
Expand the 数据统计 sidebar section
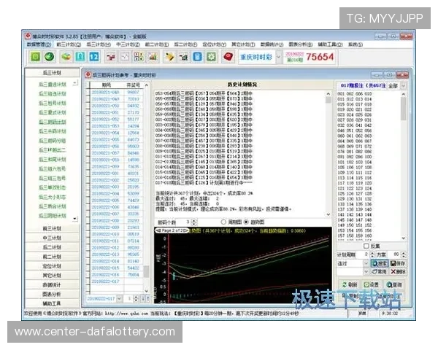tap(52, 285)
